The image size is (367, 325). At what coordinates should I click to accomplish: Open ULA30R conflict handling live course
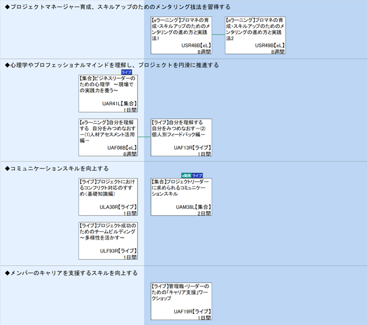(x=108, y=197)
